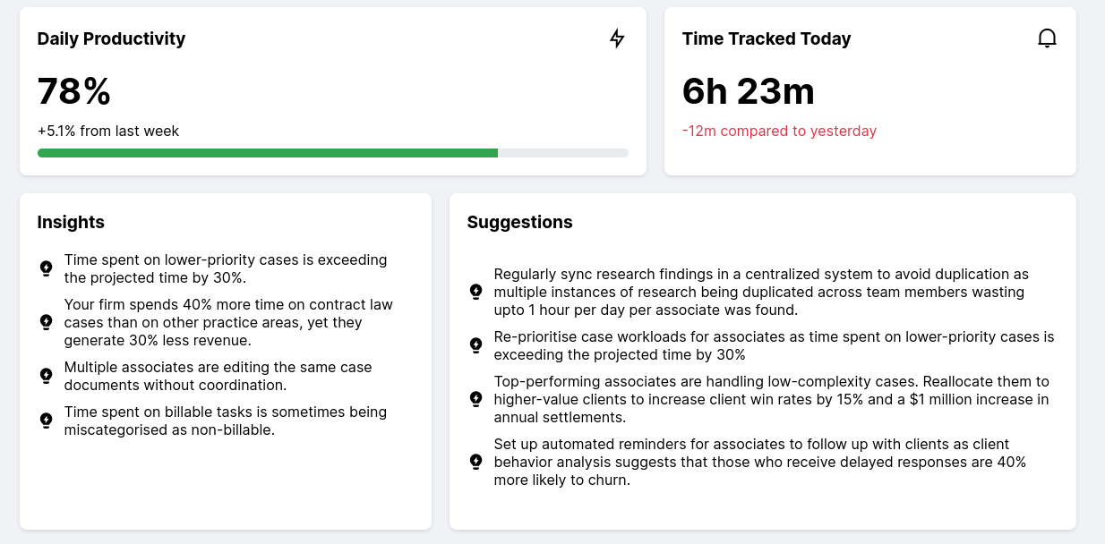This screenshot has height=544, width=1105.
Task: Click the Daily Productivity card title
Action: coord(111,38)
